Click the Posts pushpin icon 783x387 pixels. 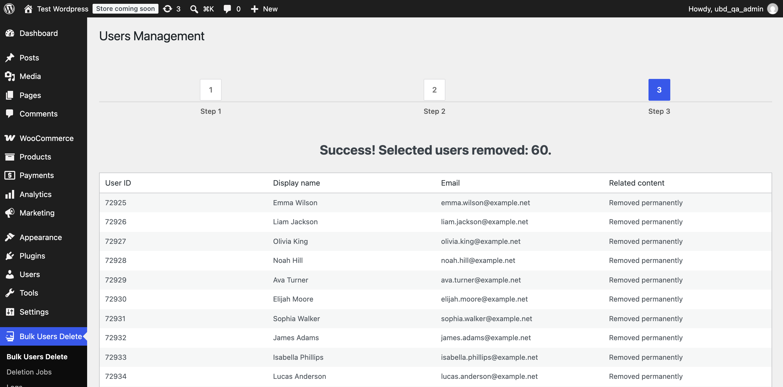[10, 58]
